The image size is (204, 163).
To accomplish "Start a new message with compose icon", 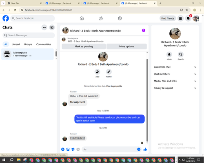I will coord(52,27).
